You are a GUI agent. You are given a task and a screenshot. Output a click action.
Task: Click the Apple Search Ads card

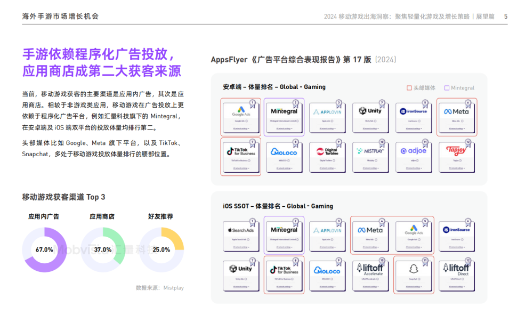(241, 236)
